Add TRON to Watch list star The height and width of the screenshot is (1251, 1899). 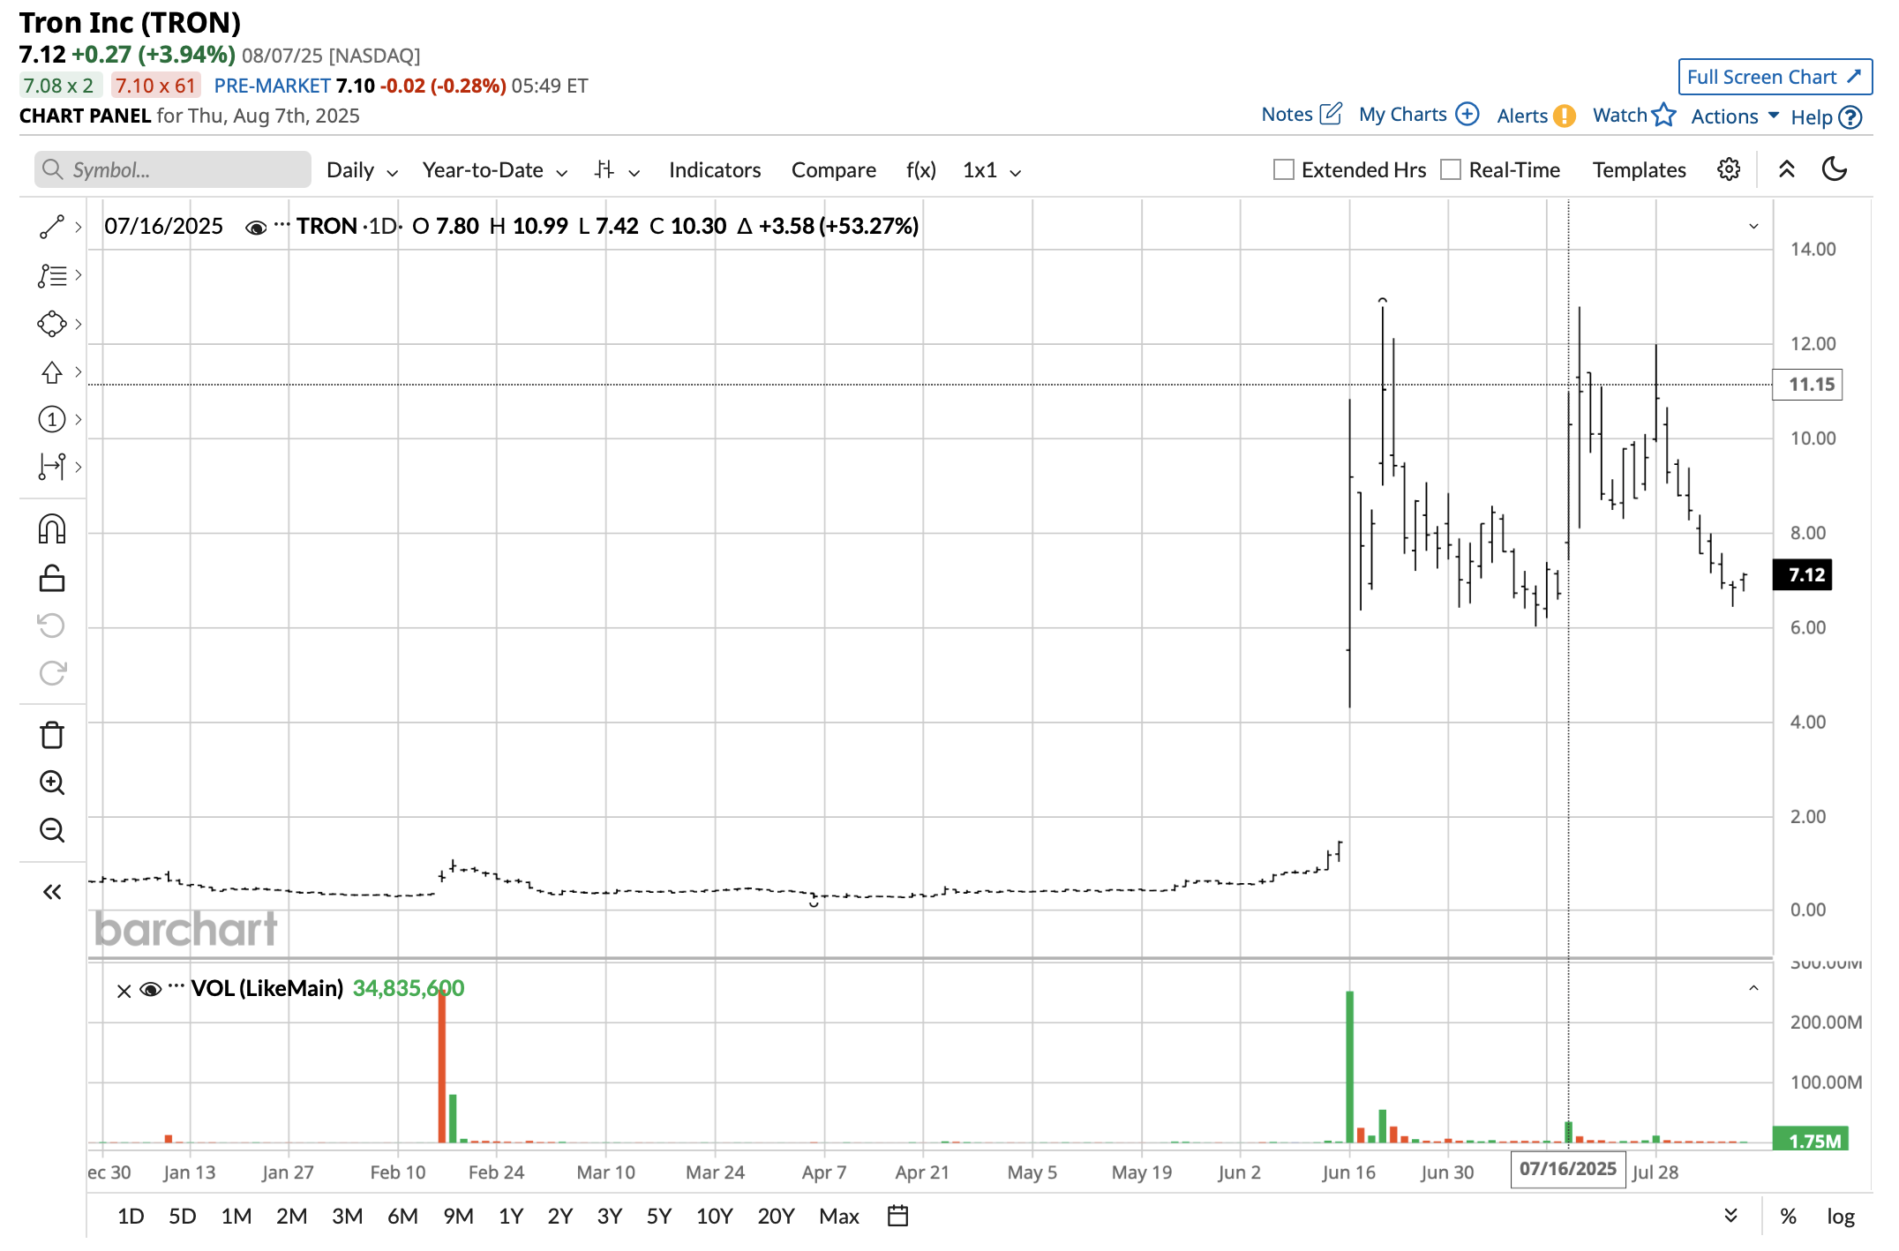(1633, 115)
